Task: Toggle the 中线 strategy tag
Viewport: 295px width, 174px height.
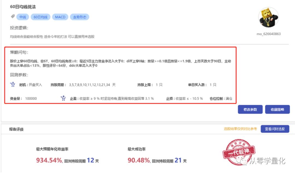Action: pos(22,17)
